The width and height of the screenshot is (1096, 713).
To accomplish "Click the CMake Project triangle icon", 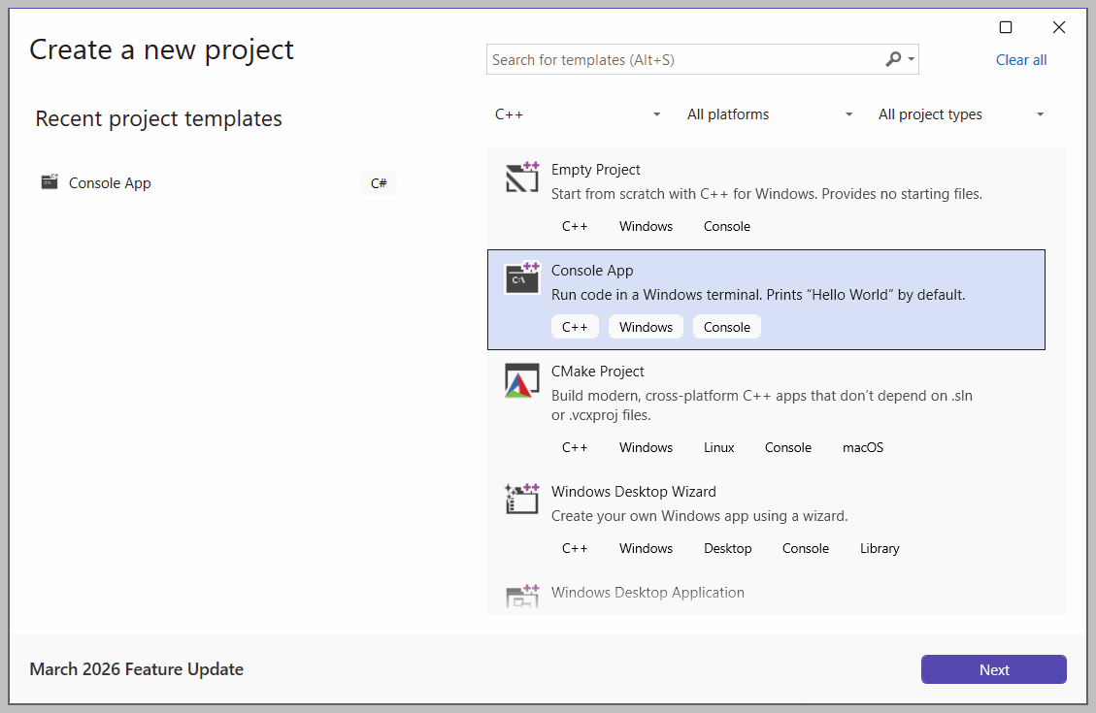I will (522, 380).
